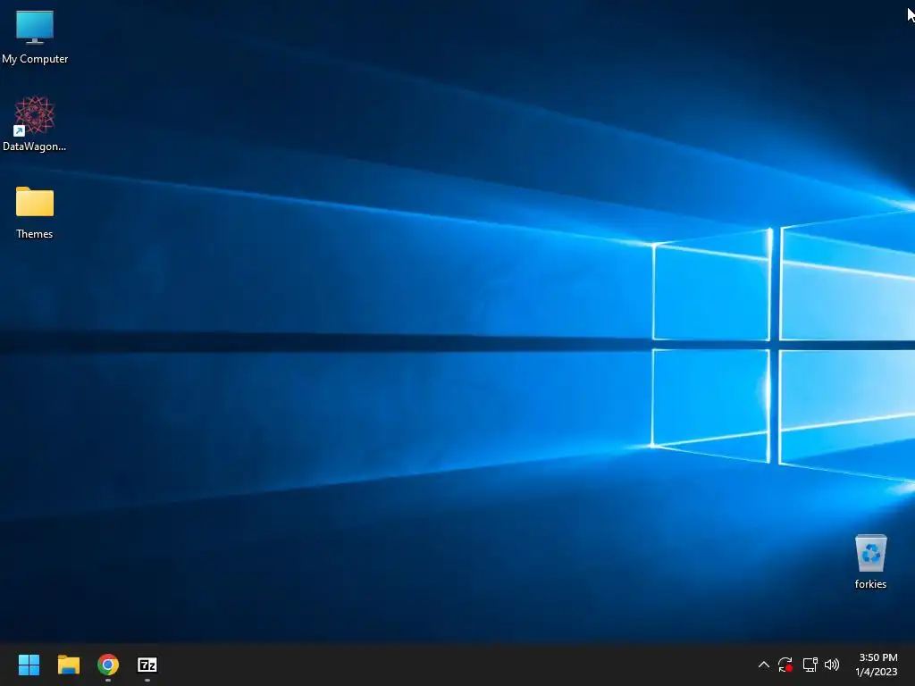Open the Windows Start menu
Viewport: 915px width, 686px height.
point(29,665)
